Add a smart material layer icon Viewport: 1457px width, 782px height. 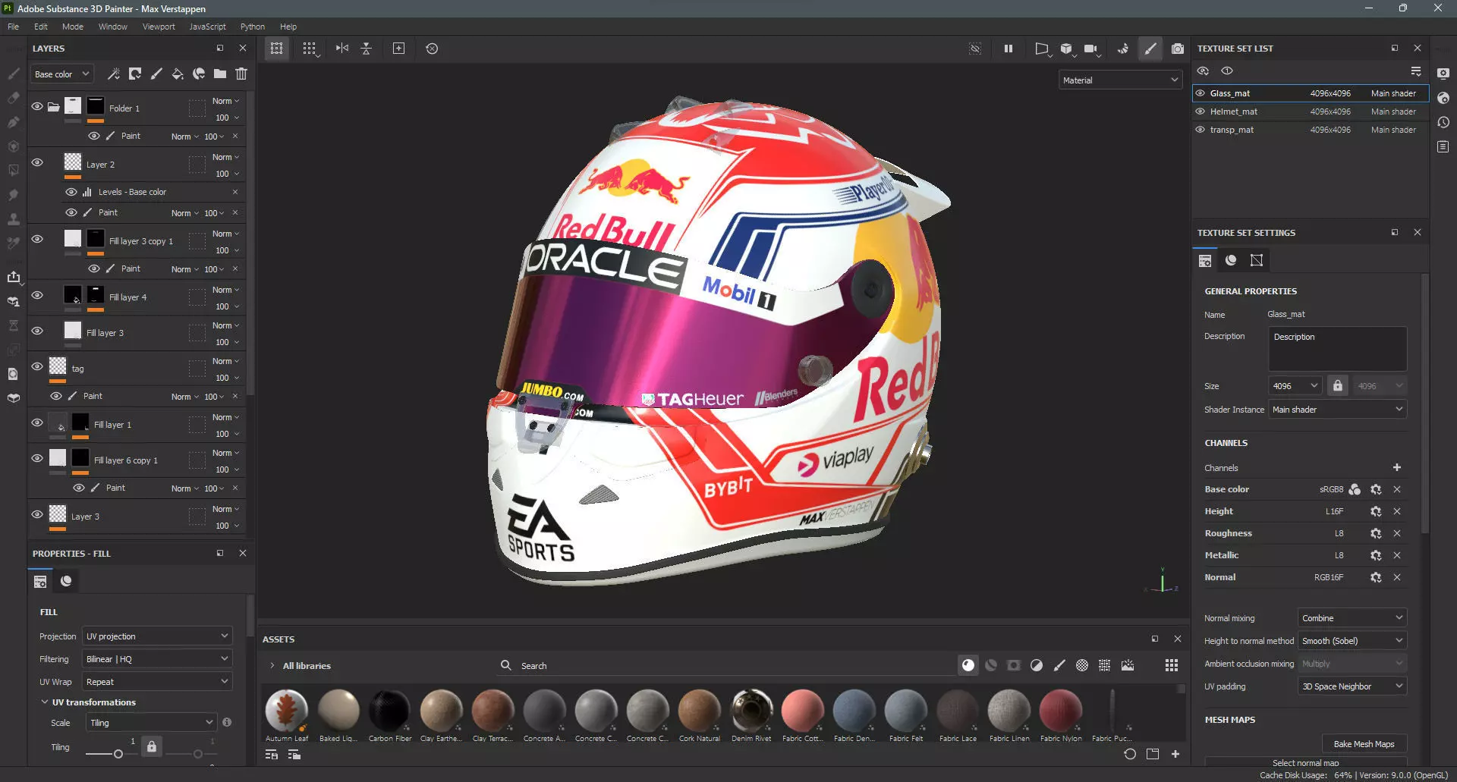(x=199, y=74)
